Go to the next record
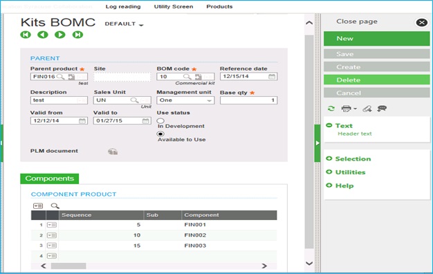This screenshot has height=274, width=433. [60, 35]
